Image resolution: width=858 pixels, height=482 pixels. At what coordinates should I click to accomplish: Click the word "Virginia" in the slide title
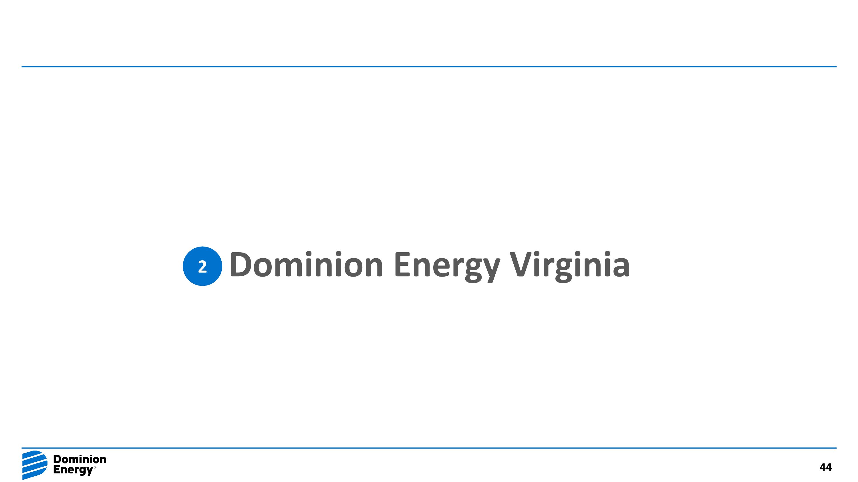coord(569,265)
